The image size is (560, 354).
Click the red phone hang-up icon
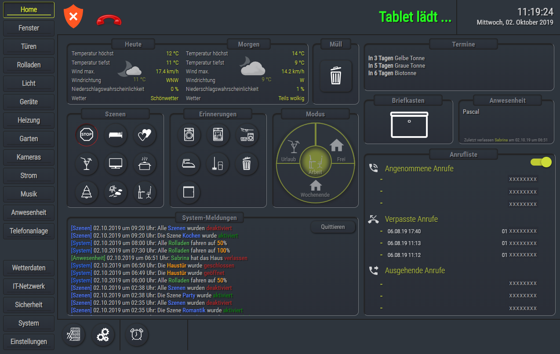click(x=109, y=20)
